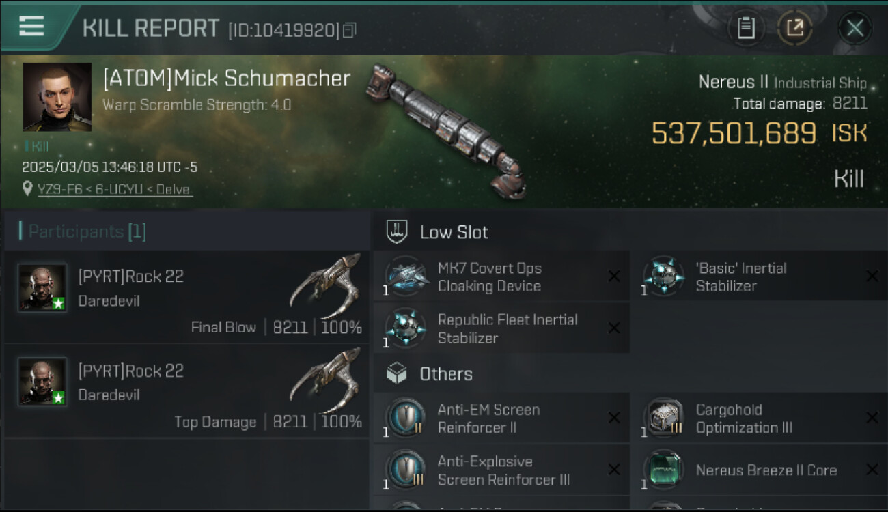Click the Anti-EM Screen Reinforcer II icon

click(406, 418)
